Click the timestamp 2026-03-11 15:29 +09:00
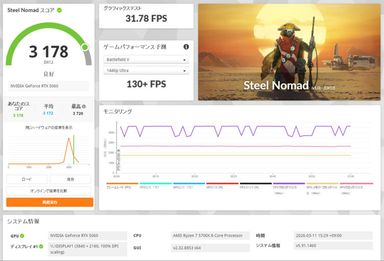The width and height of the screenshot is (384, 261). pos(333,236)
